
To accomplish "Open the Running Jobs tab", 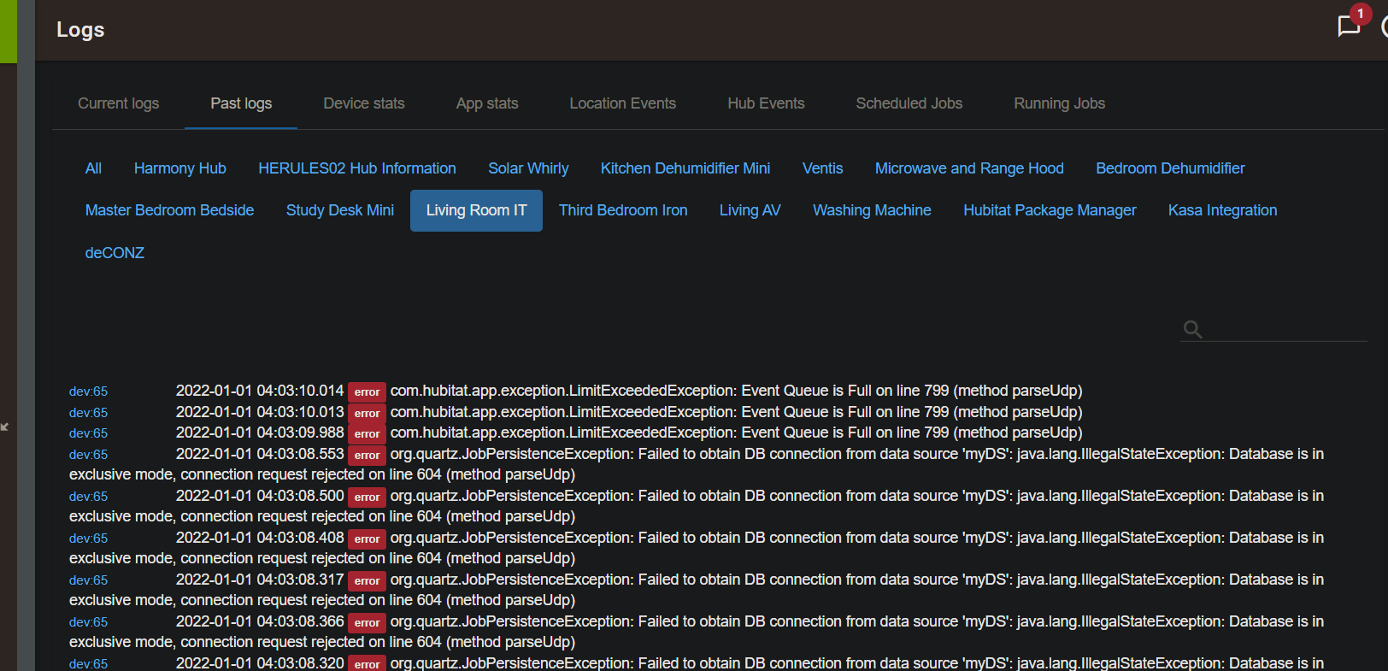I will 1059,103.
